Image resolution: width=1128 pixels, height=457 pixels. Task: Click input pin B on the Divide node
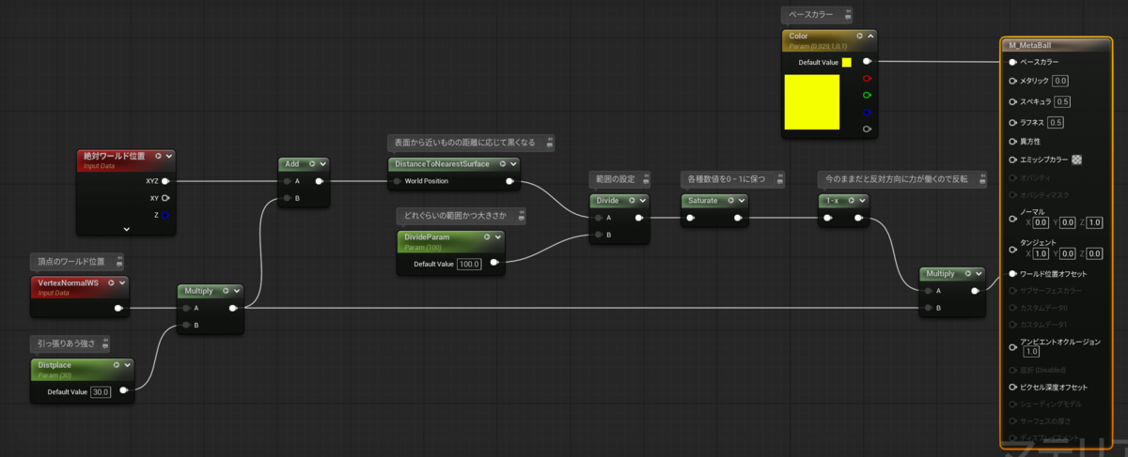click(x=598, y=235)
